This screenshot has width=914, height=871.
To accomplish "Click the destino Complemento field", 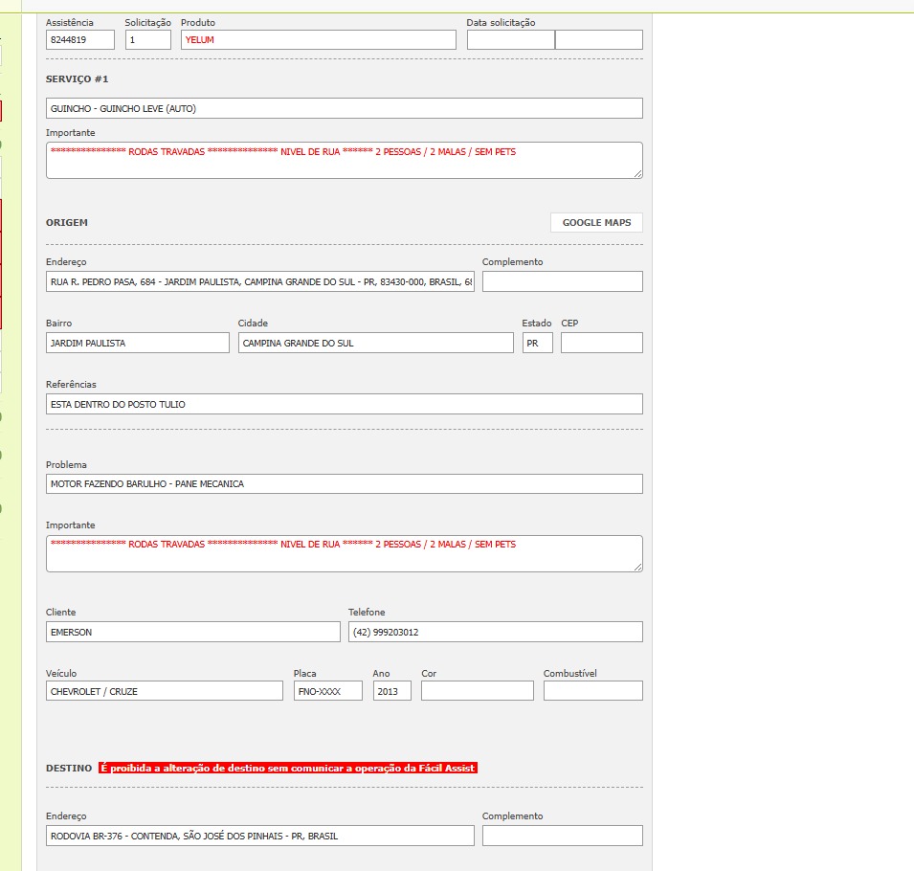I will pyautogui.click(x=563, y=836).
